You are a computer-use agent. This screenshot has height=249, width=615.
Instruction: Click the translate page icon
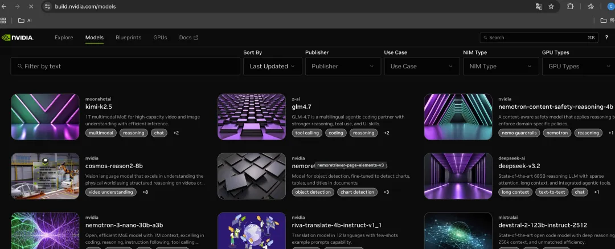[x=539, y=6]
